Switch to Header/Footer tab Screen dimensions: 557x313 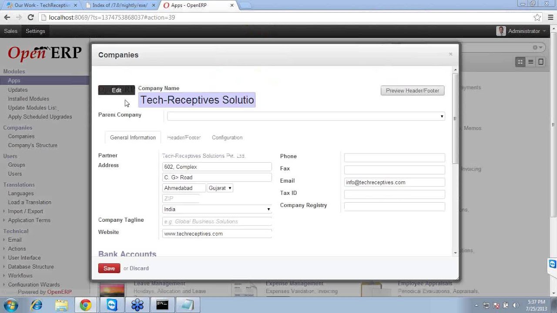[x=184, y=137]
